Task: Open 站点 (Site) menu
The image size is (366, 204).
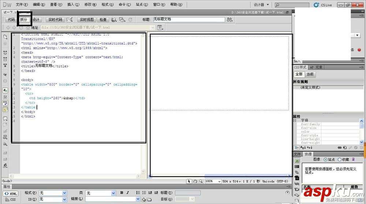Action: (x=142, y=4)
